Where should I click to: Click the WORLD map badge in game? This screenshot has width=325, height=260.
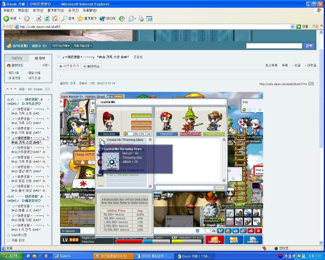[118, 97]
